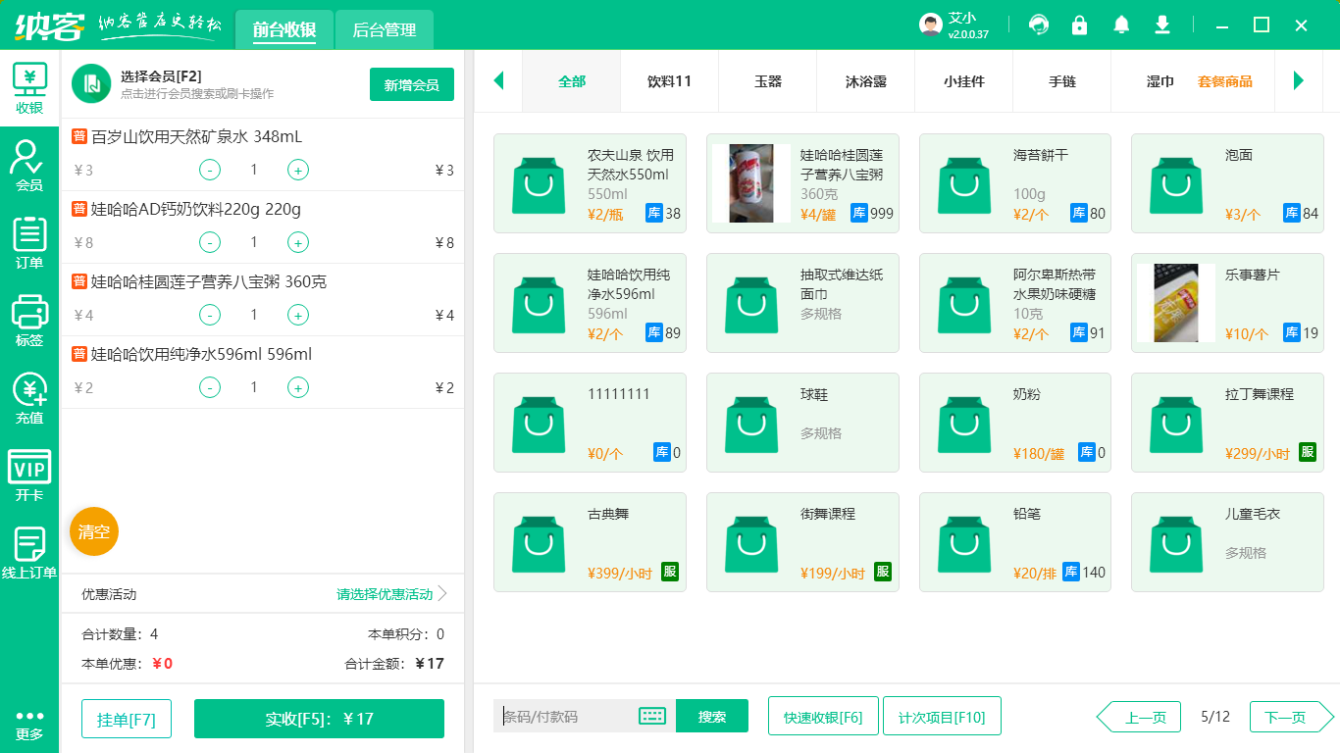Image resolution: width=1340 pixels, height=753 pixels.
Task: Open the 标签 label printer icon
Action: pyautogui.click(x=29, y=321)
